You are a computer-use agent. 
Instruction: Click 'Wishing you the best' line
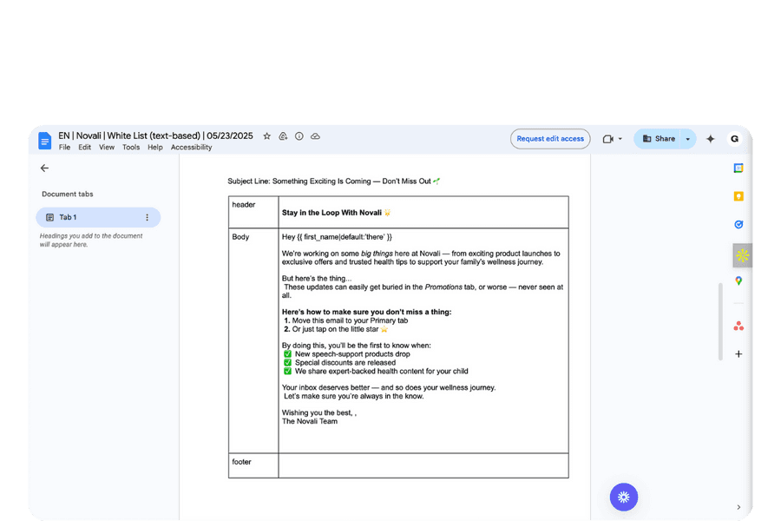318,412
